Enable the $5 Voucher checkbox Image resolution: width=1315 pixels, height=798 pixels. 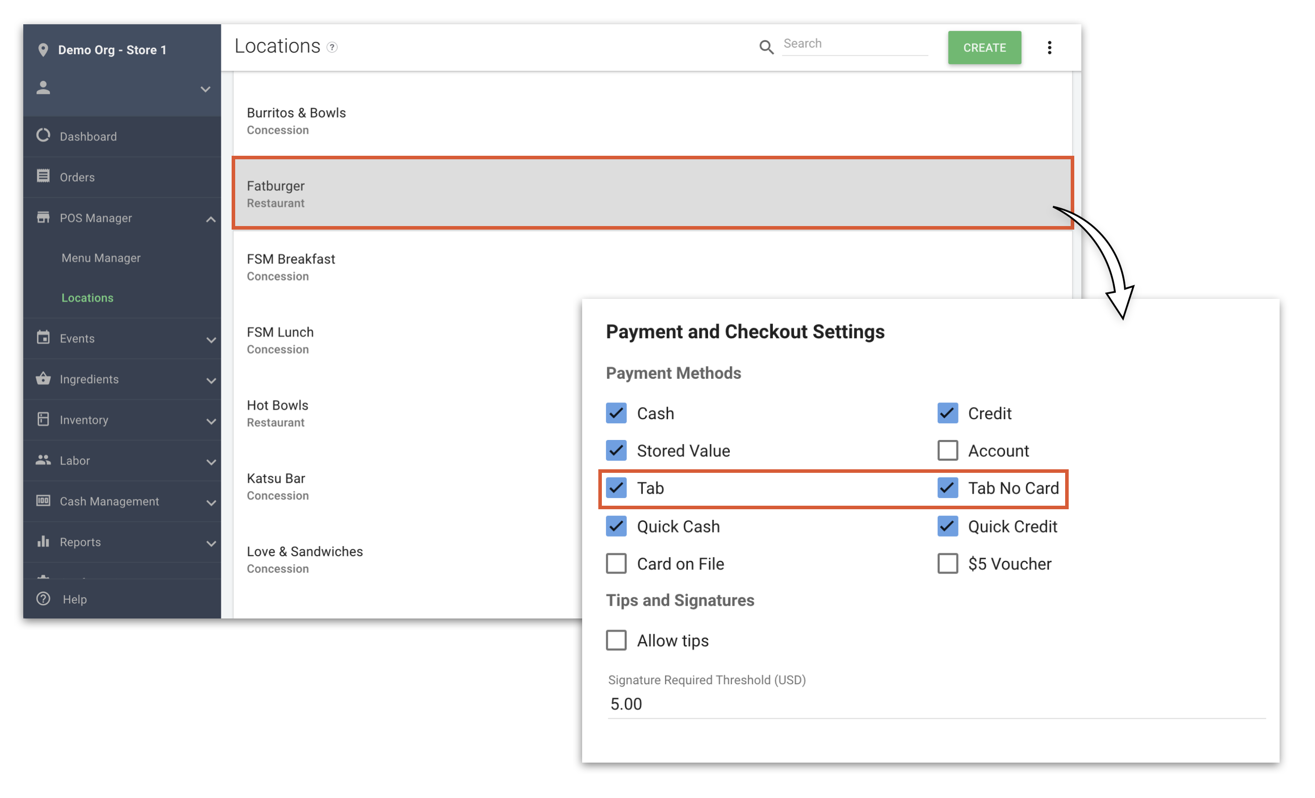tap(948, 564)
